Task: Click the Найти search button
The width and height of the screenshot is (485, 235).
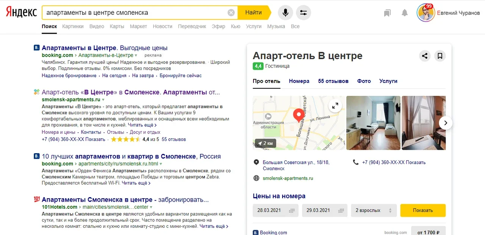Action: point(254,13)
